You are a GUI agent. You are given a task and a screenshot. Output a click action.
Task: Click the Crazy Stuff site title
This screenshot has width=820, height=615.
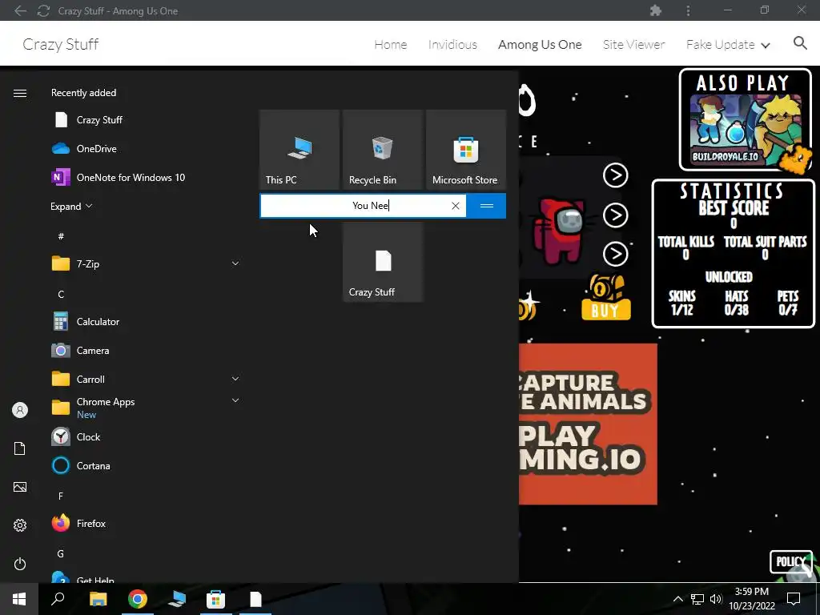pos(61,44)
